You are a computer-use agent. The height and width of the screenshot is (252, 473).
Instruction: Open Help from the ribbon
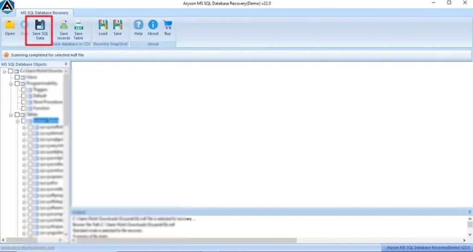139,28
